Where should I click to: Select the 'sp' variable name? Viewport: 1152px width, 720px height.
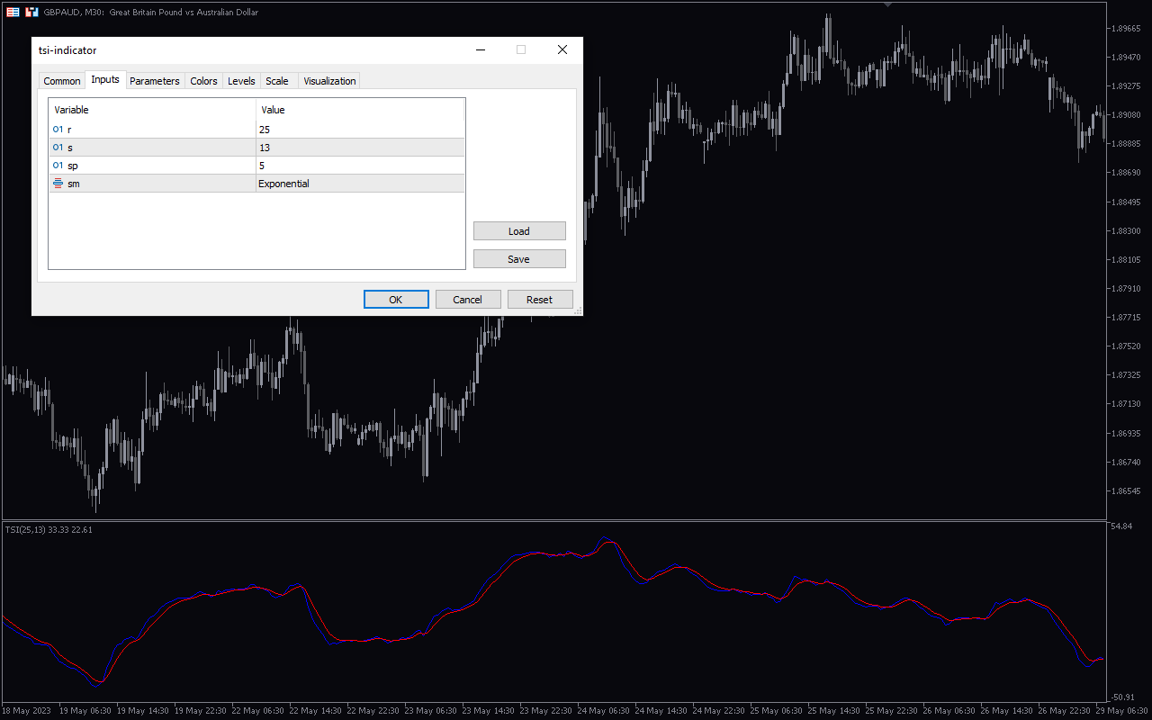73,166
